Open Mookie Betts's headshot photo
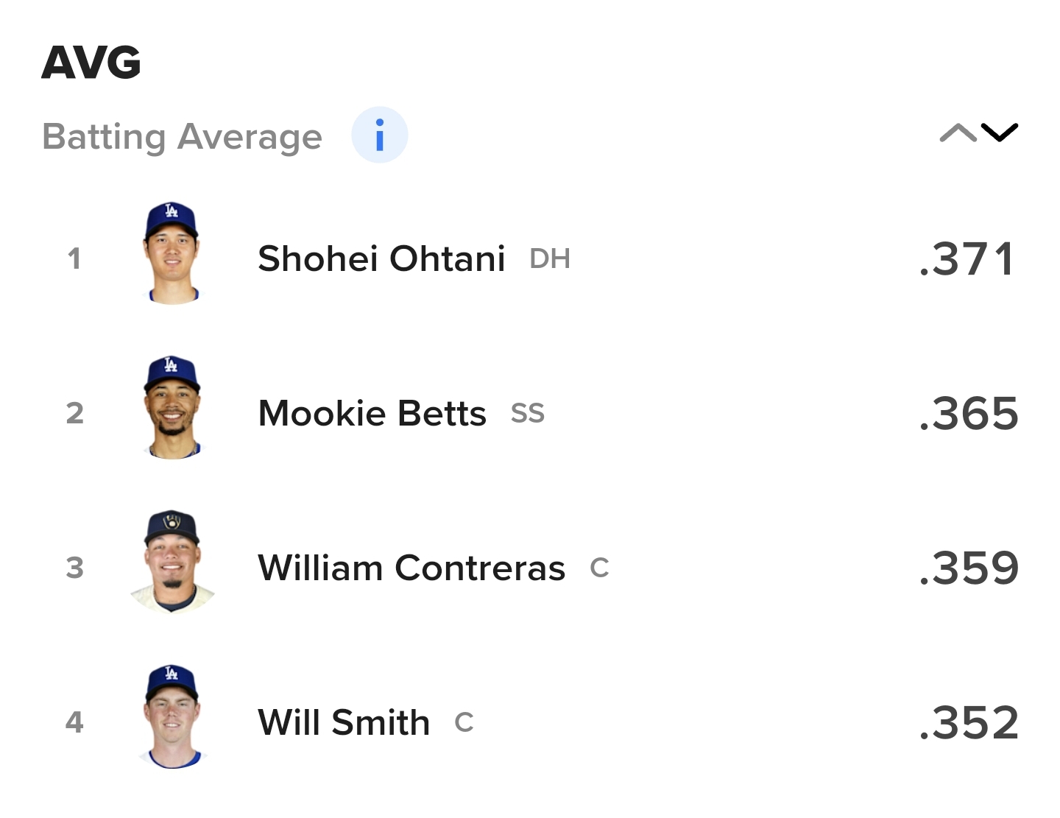 [172, 407]
